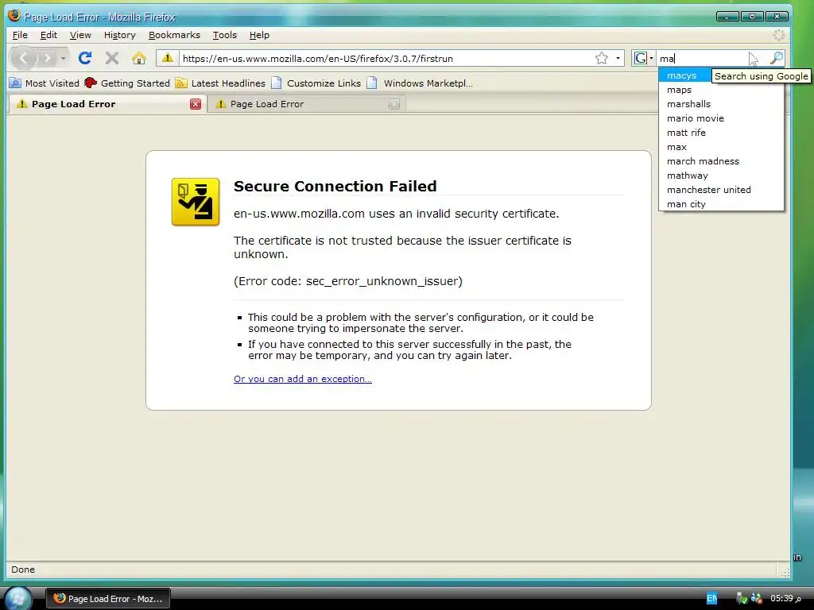This screenshot has width=814, height=610.
Task: Open the Google search engine selector
Action: (x=643, y=58)
